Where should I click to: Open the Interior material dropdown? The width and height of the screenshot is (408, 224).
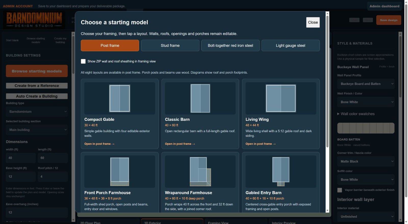click(x=366, y=217)
